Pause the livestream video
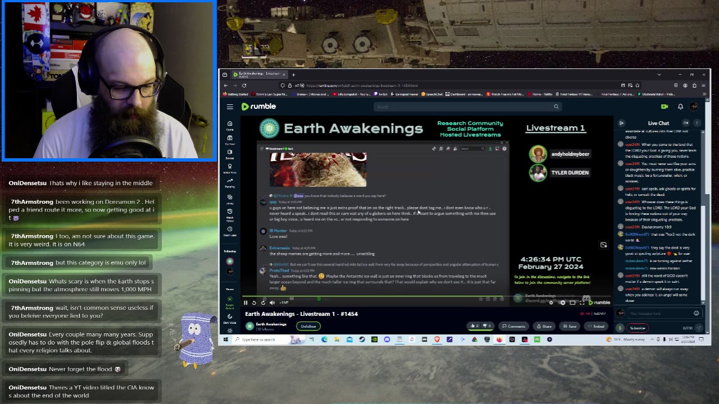Screen dimensions: 719x404 pyautogui.click(x=245, y=302)
